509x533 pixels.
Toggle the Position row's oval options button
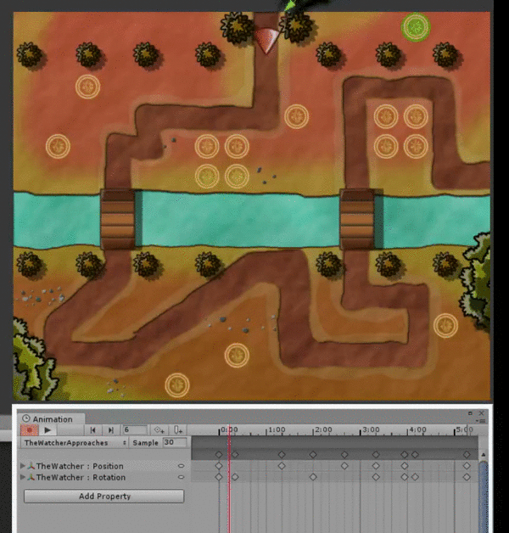(181, 466)
